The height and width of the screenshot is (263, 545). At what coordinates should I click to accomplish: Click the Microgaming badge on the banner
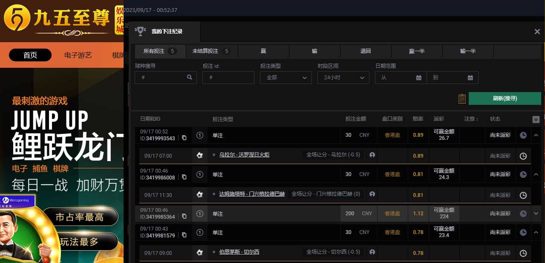tap(17, 200)
